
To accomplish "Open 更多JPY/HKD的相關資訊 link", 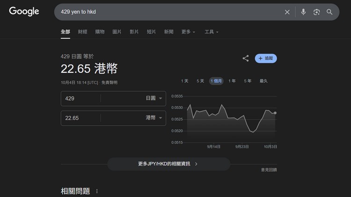I will pos(168,164).
